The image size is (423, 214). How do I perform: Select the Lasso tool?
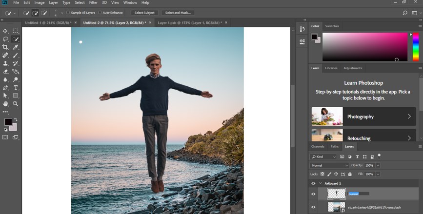tap(5, 39)
